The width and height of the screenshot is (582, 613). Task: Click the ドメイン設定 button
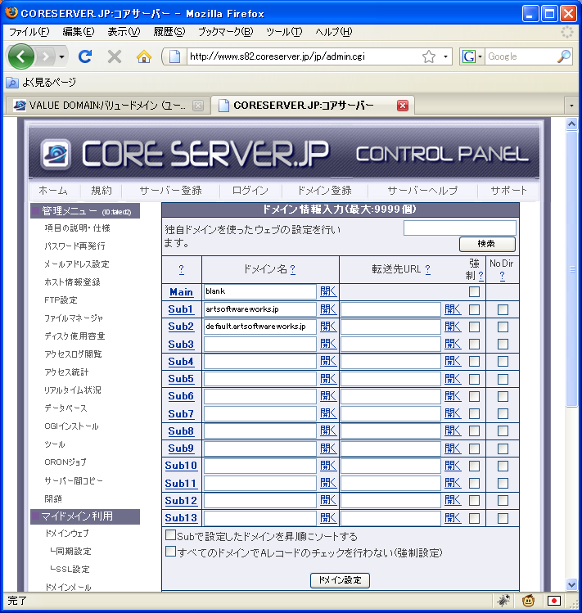click(x=340, y=580)
